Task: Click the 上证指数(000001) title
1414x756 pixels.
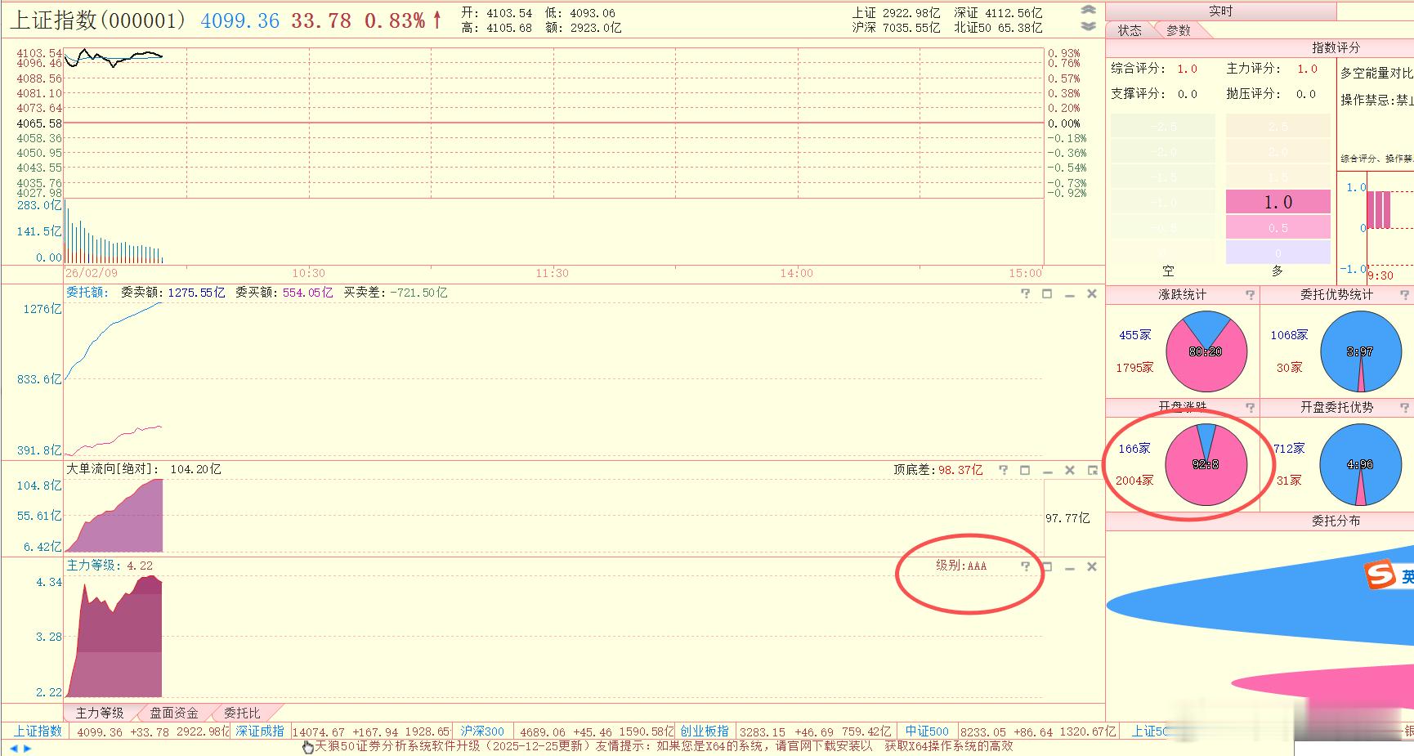Action: coord(98,20)
